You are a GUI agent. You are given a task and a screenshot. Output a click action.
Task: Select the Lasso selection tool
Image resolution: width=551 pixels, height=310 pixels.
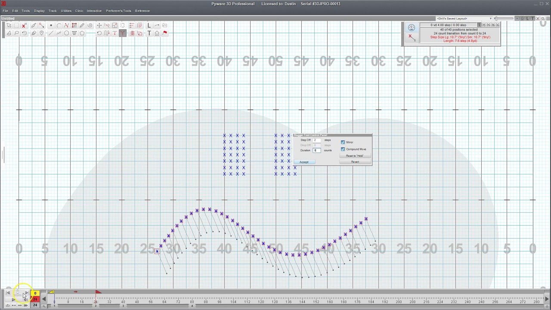point(16,33)
